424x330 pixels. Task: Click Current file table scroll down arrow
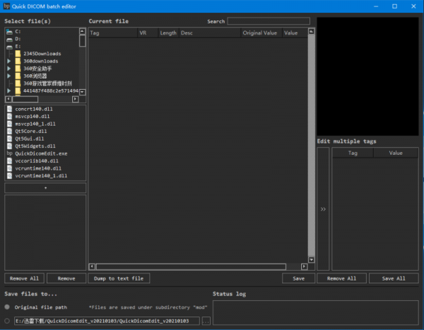tap(312, 259)
